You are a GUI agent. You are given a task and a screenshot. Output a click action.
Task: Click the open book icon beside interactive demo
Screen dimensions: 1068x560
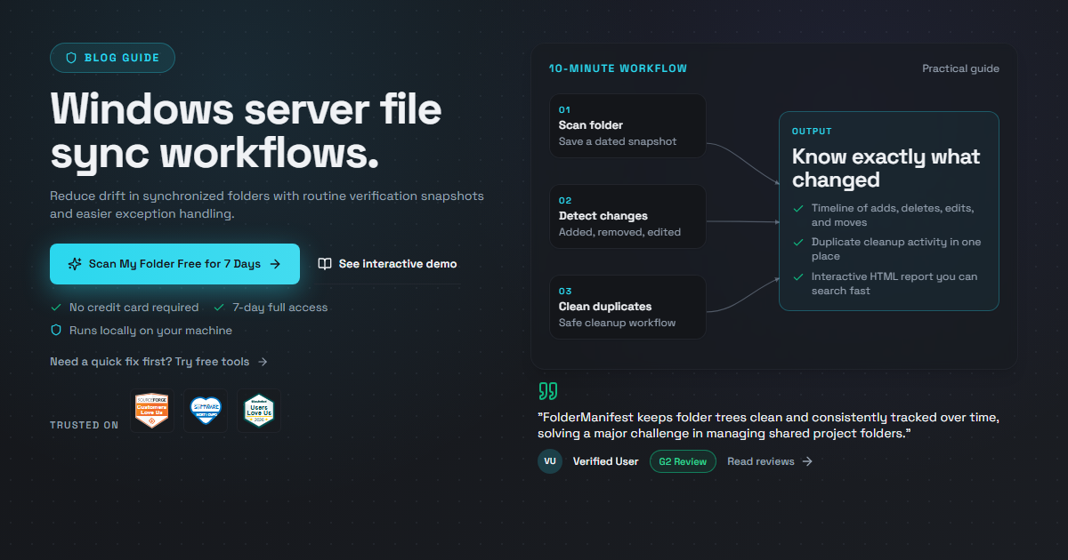pyautogui.click(x=325, y=264)
